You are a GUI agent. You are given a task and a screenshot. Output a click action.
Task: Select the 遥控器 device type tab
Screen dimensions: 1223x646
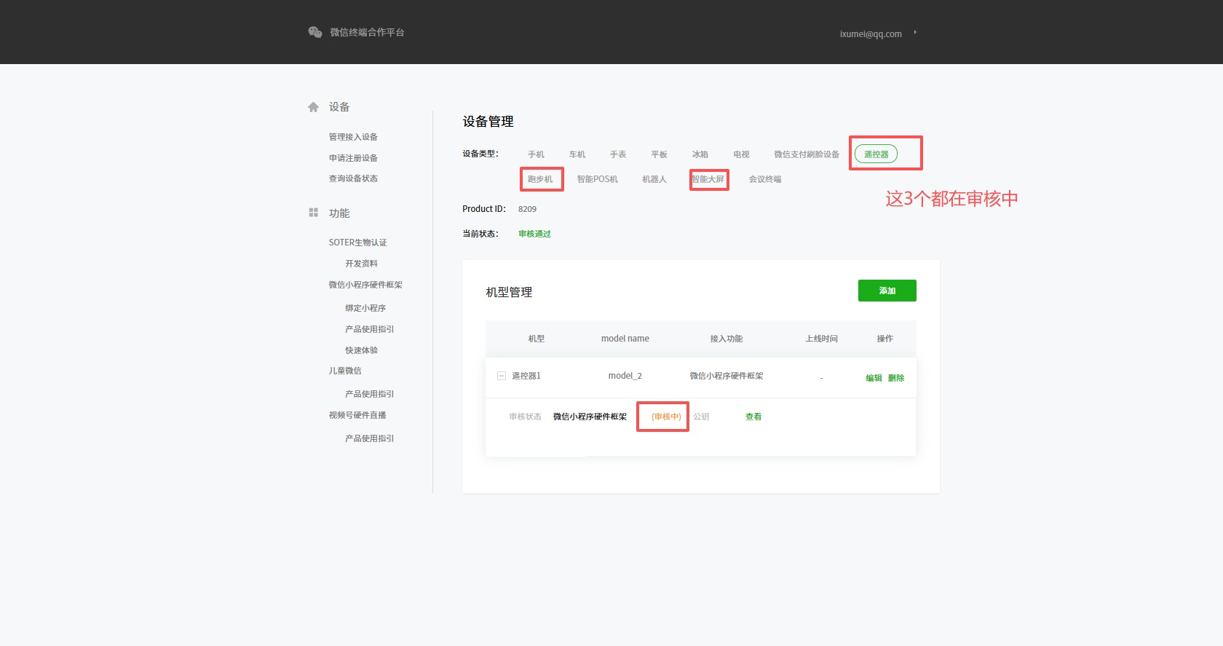click(876, 154)
